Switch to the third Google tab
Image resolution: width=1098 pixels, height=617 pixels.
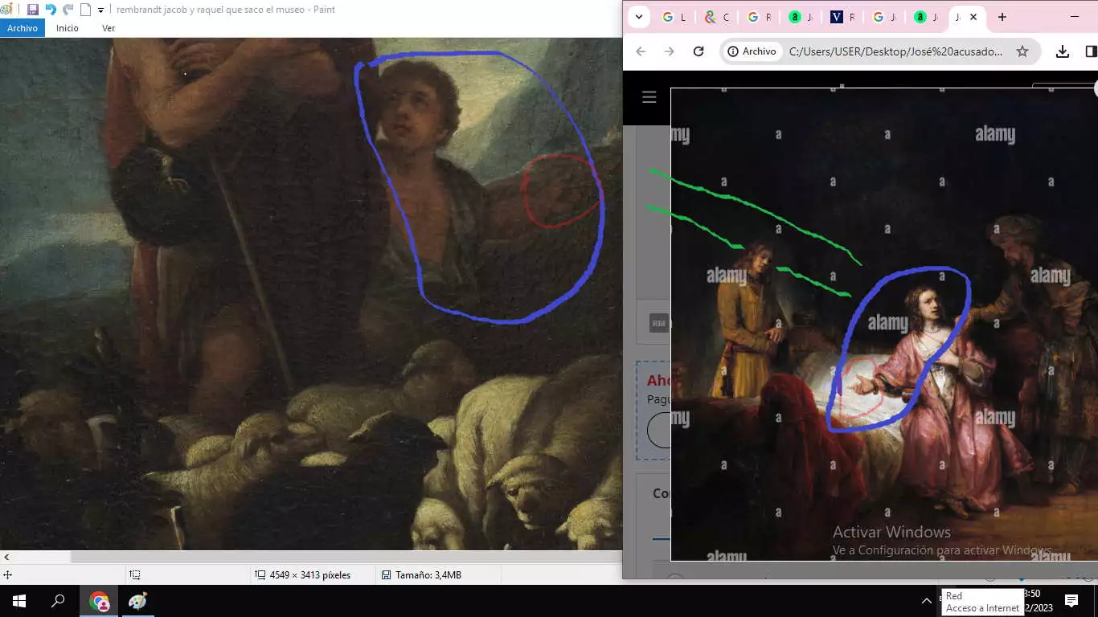885,17
